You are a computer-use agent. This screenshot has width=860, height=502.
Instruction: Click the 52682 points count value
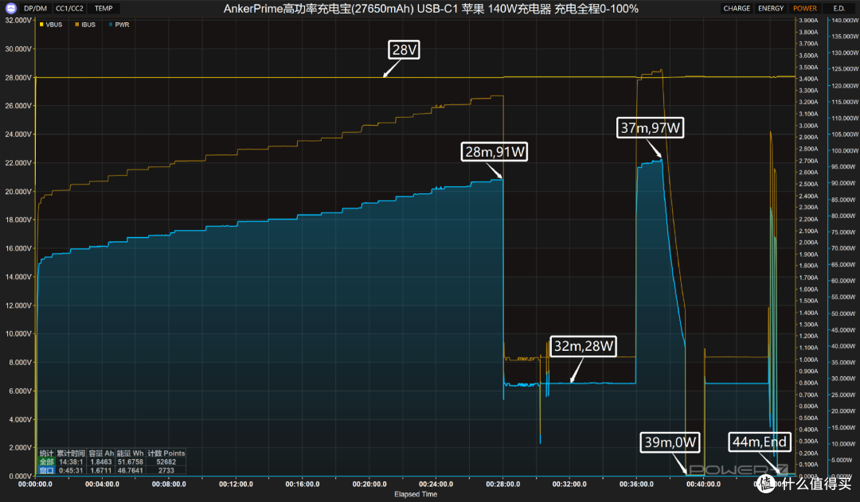(x=166, y=462)
